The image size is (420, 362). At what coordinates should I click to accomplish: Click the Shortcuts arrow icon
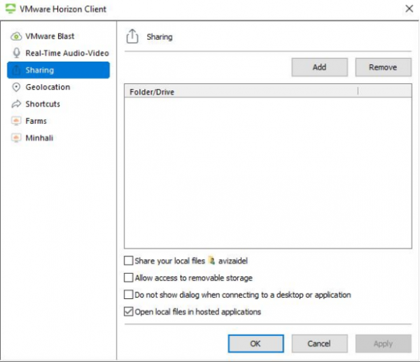(16, 104)
